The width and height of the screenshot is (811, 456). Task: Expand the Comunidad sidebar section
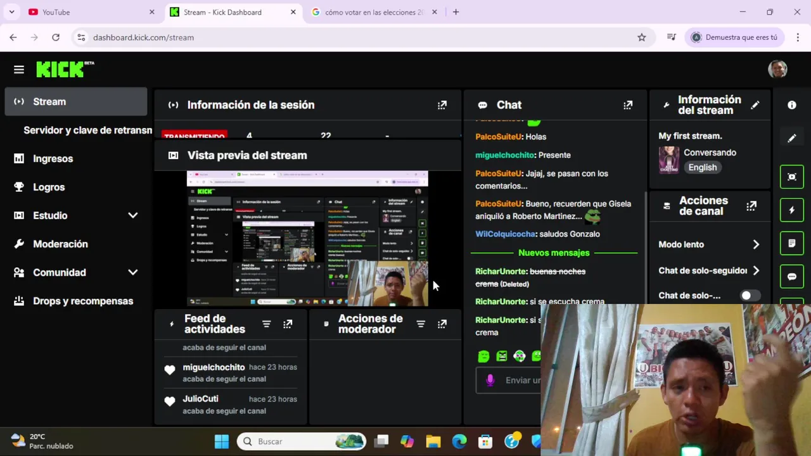(133, 272)
